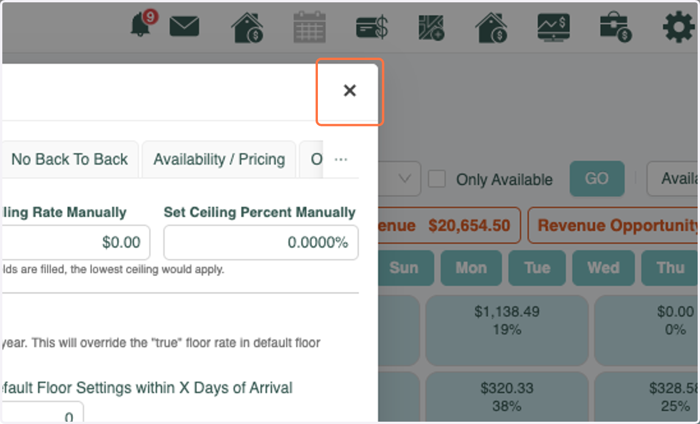Click the Revenue $20,654.50 box
The width and height of the screenshot is (700, 424).
coord(449,225)
